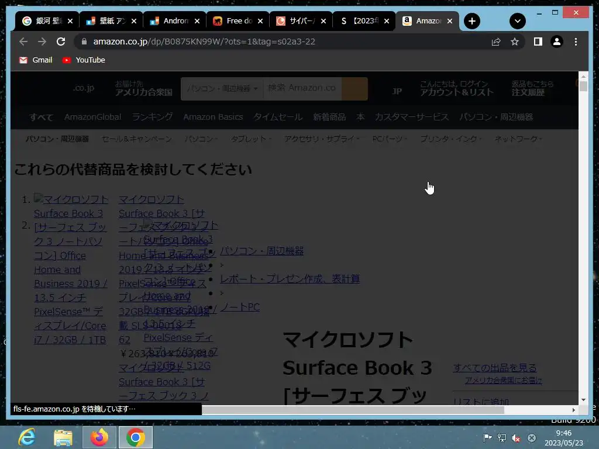Go back with browser back arrow
The image size is (599, 449).
23,42
